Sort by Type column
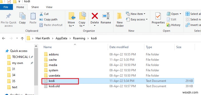The image size is (201, 95). click(x=149, y=47)
